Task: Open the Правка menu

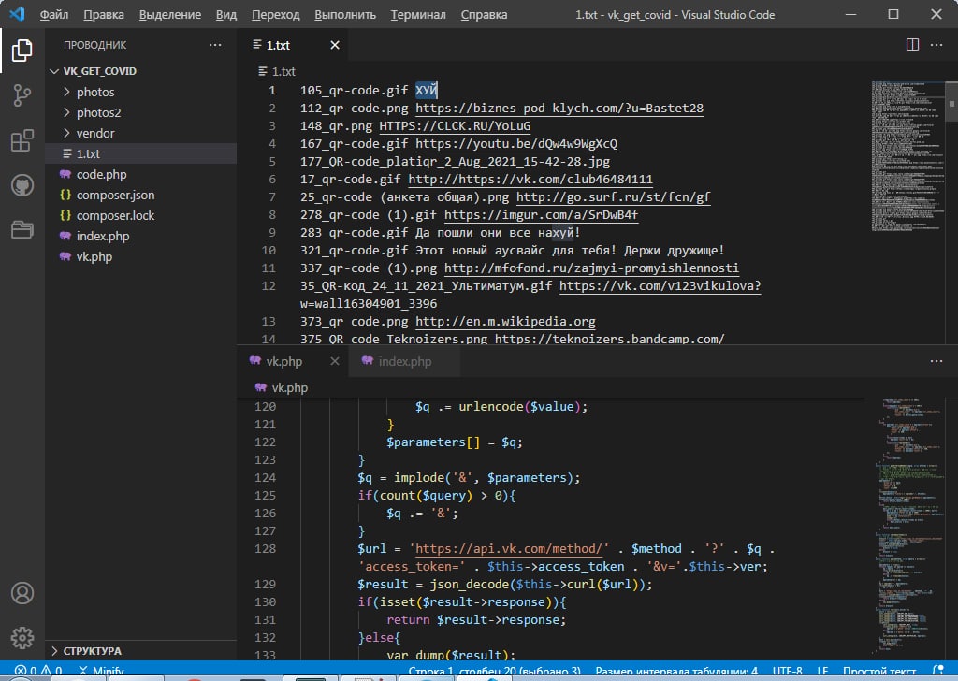Action: click(x=103, y=14)
